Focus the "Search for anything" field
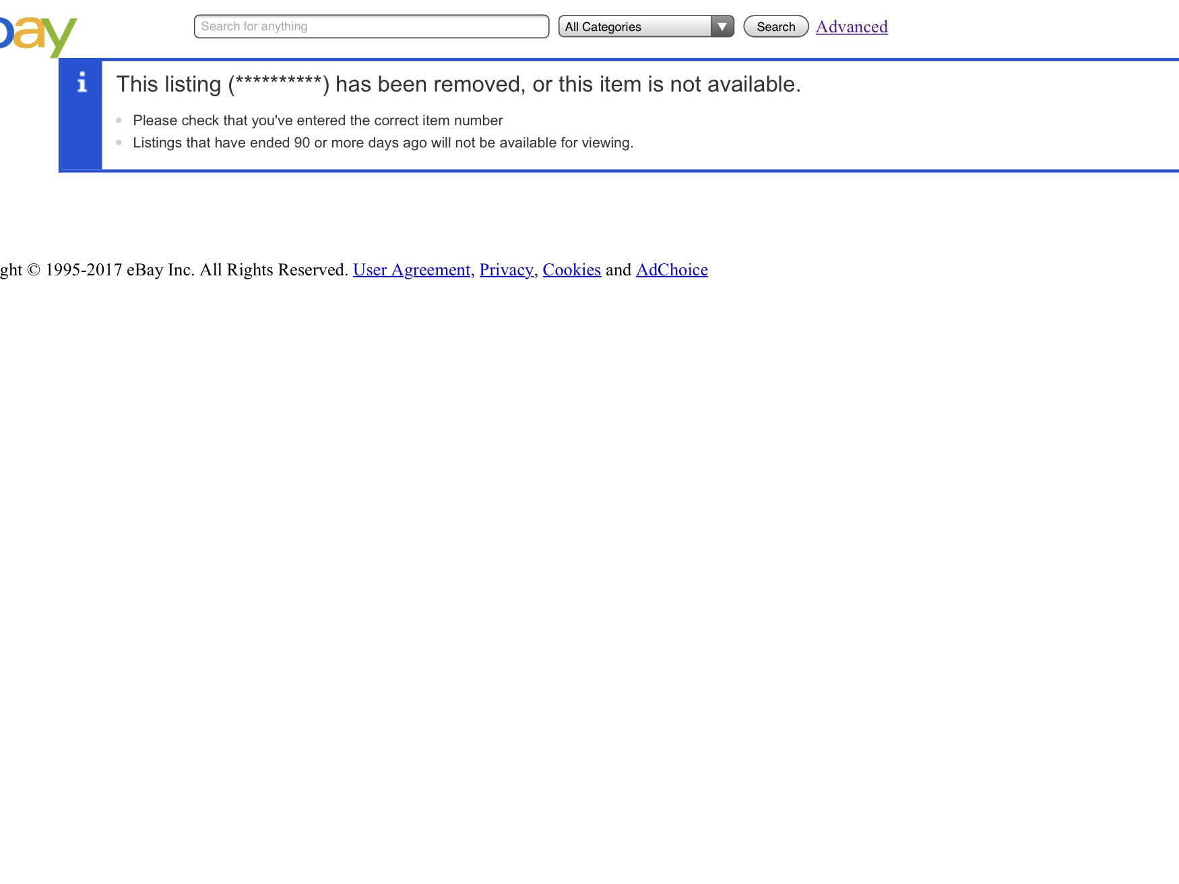This screenshot has height=884, width=1179. coord(371,26)
